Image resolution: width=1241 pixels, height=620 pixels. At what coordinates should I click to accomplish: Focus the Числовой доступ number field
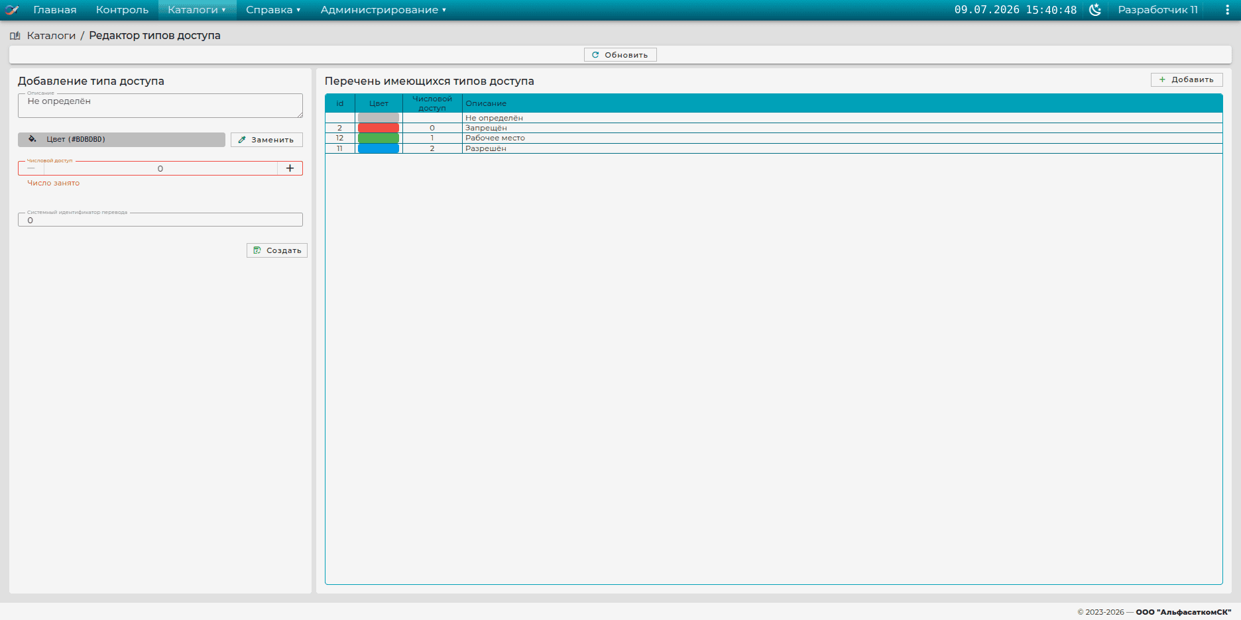160,168
